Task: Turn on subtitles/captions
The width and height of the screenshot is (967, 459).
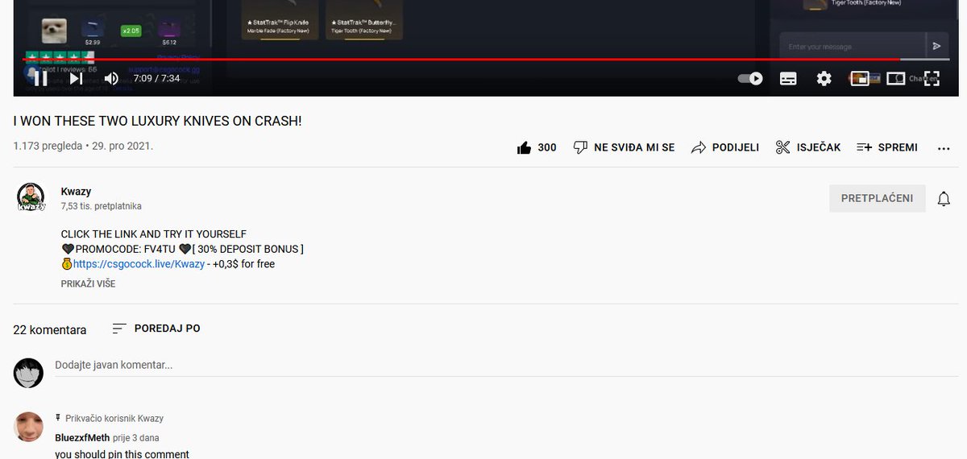Action: point(788,78)
